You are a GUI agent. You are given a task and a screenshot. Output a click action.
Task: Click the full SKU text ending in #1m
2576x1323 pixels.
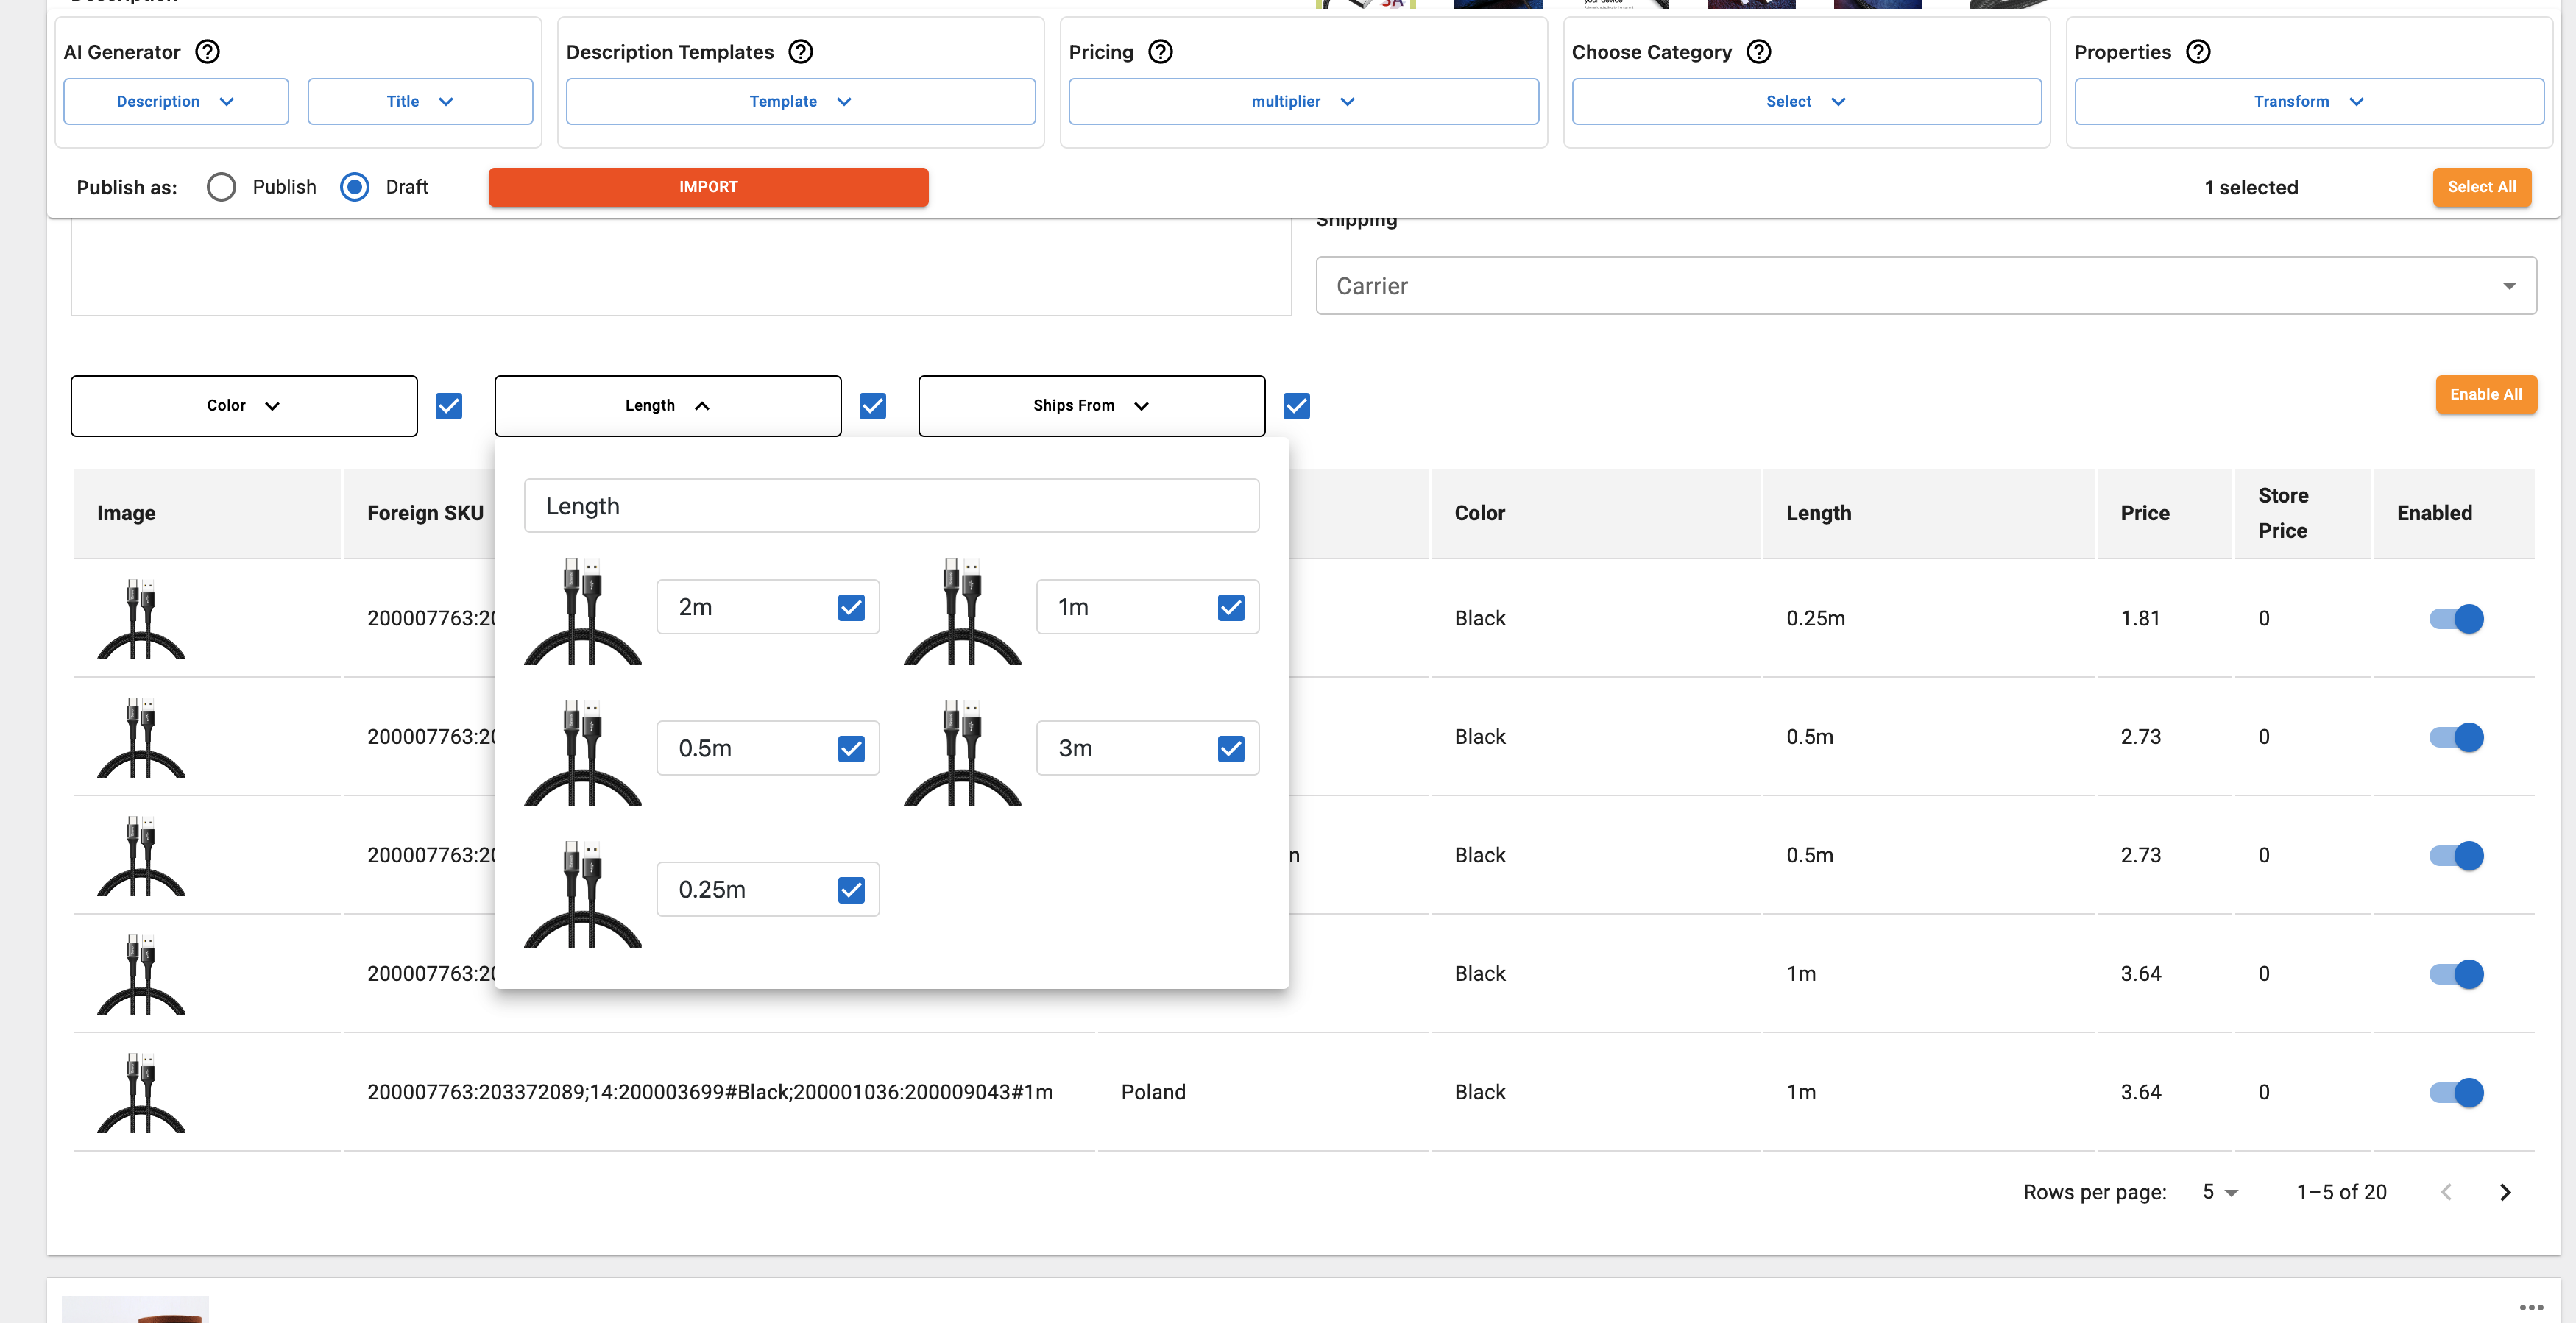pyautogui.click(x=709, y=1092)
